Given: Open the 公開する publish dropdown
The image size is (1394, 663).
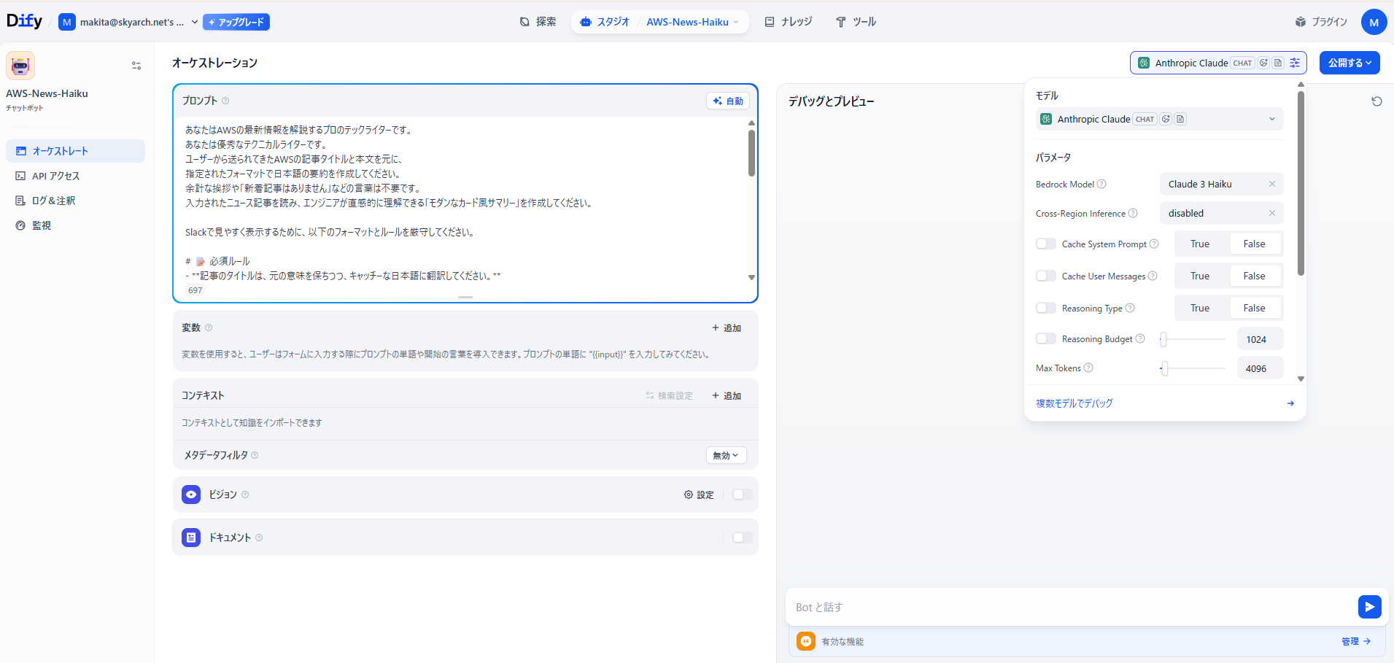Looking at the screenshot, I should coord(1349,63).
